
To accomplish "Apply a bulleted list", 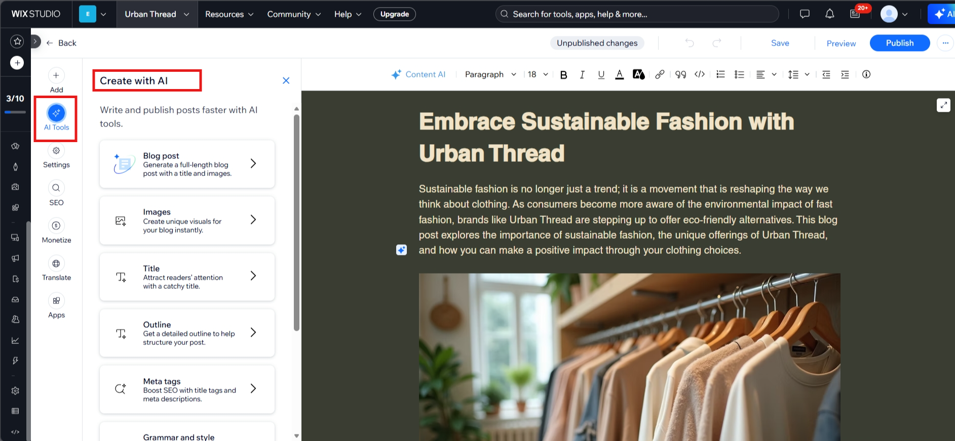I will pos(739,74).
